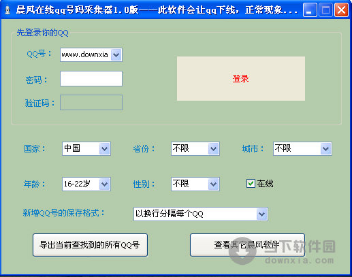Click the 新增QQ号的保存格式 label

[x=63, y=213]
